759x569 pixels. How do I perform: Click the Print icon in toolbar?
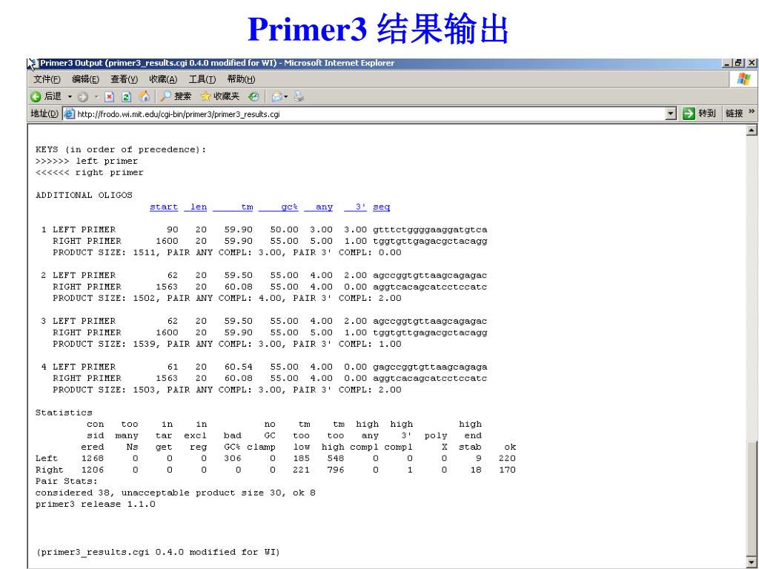coord(299,97)
